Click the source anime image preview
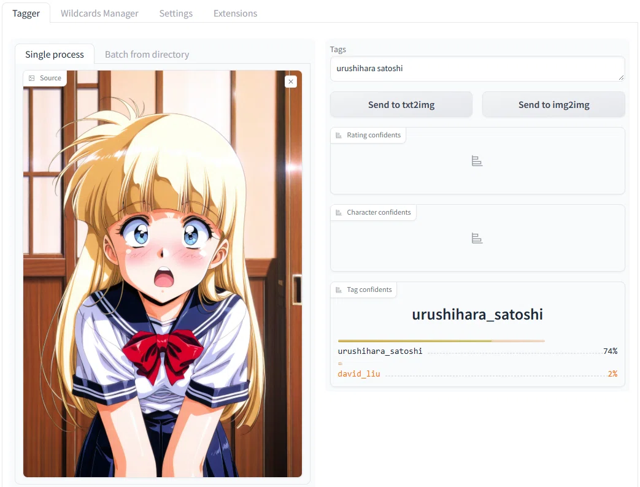Screen dimensions: 640x487 163,274
